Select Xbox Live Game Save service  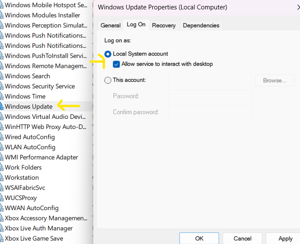pos(46,238)
